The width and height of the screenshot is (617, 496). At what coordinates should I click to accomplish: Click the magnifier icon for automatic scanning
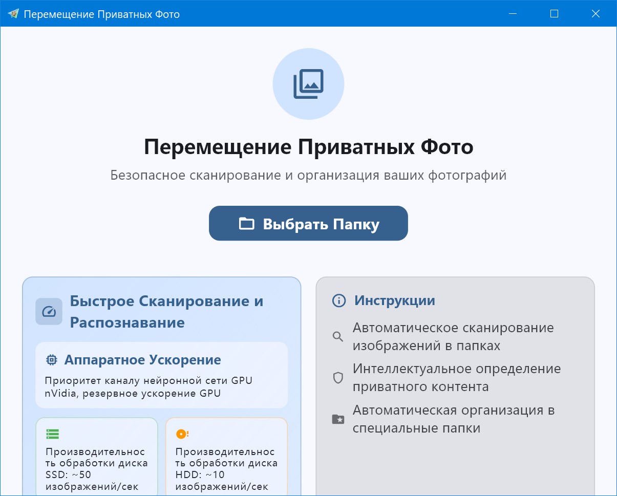338,337
